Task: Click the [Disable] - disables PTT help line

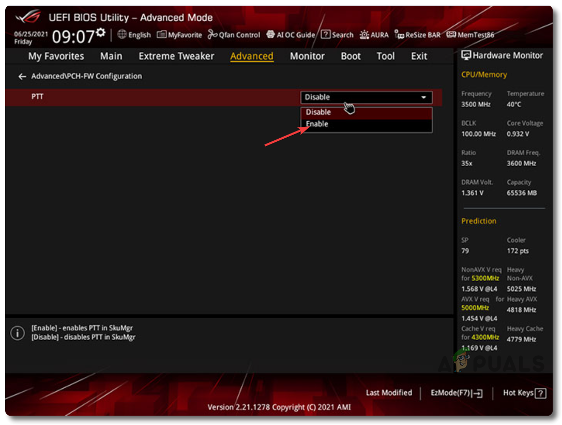Action: tap(83, 337)
